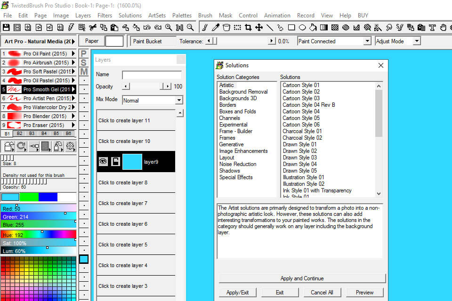Select the green color swatch
Screen dimensions: 452x301
click(x=29, y=197)
